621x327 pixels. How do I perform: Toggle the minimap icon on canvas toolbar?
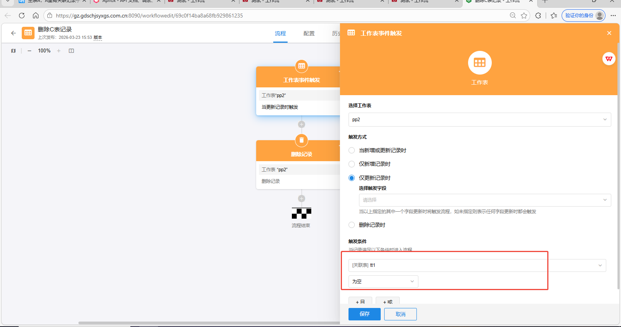coord(14,51)
